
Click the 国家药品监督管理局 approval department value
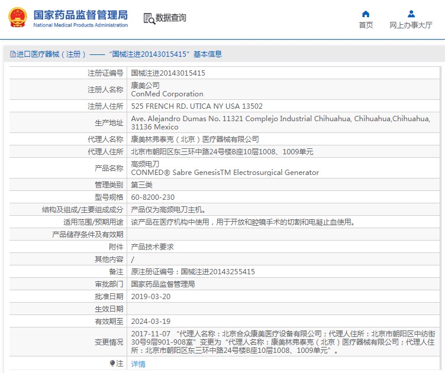point(163,284)
